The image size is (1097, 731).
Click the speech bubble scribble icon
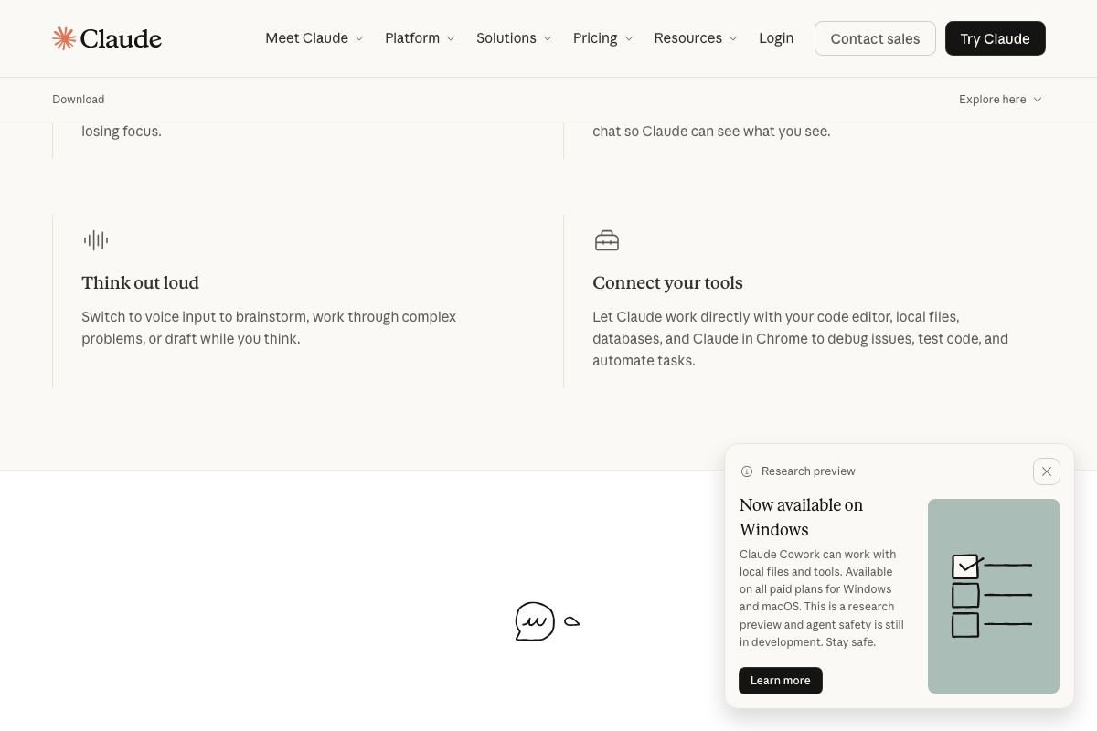535,621
